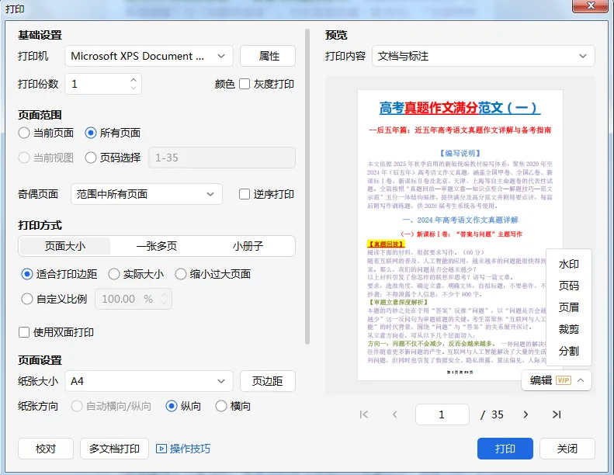Go to first page of preview
Viewport: 614px width, 475px height.
point(364,414)
